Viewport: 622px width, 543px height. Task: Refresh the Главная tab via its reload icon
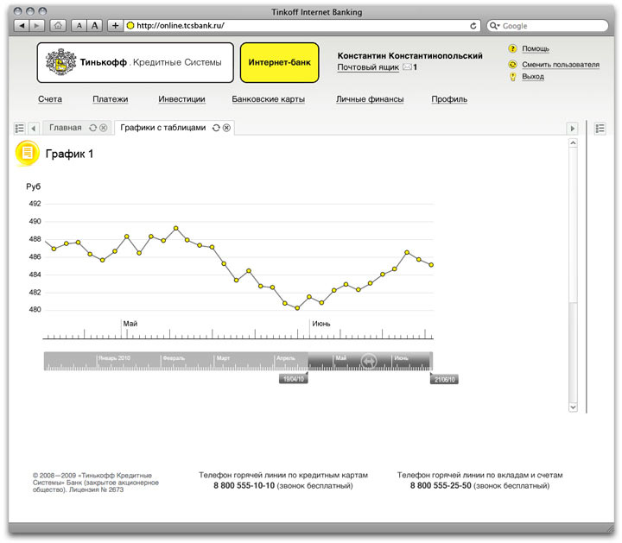click(x=92, y=128)
